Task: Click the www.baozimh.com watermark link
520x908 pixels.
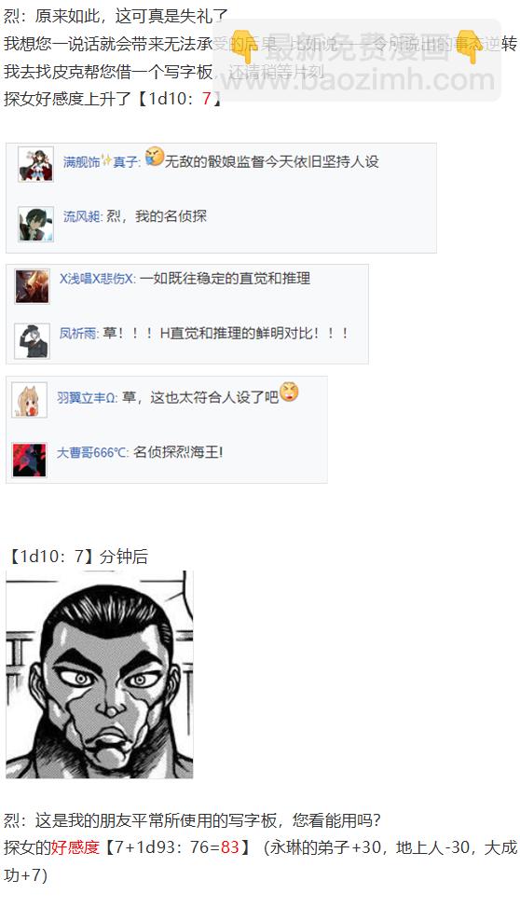Action: coord(359,78)
